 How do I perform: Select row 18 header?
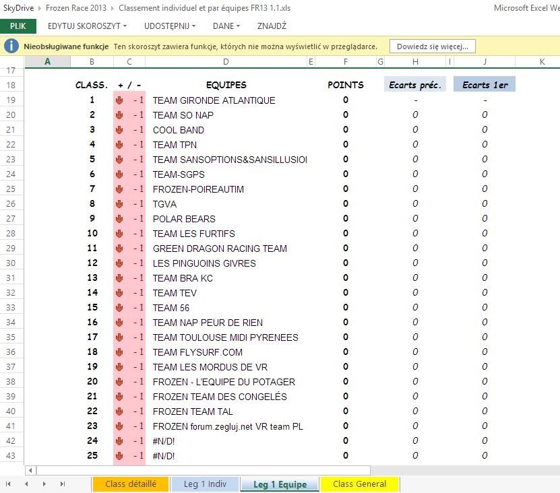(11, 86)
